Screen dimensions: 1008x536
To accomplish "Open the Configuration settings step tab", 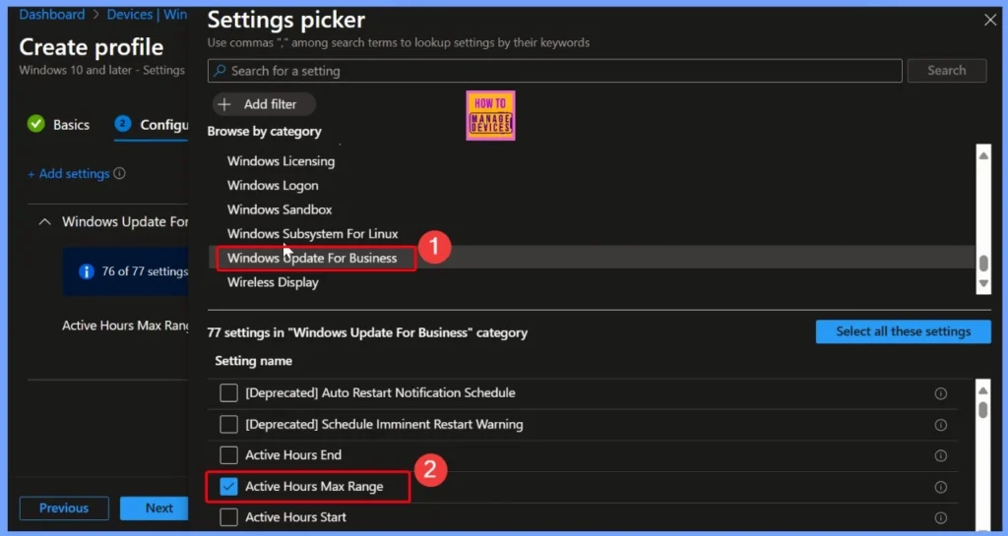I will pos(151,125).
